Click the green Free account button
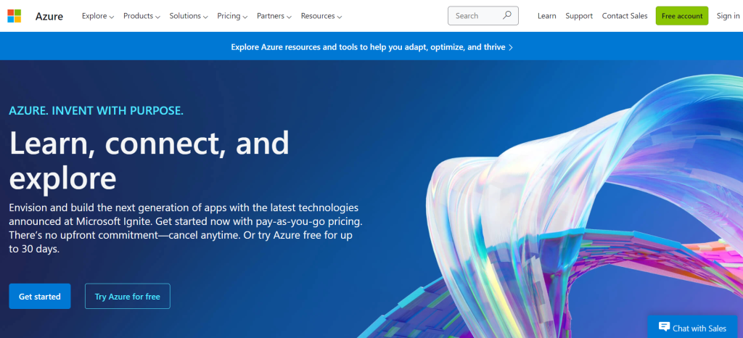Viewport: 743px width, 338px height. pyautogui.click(x=682, y=16)
